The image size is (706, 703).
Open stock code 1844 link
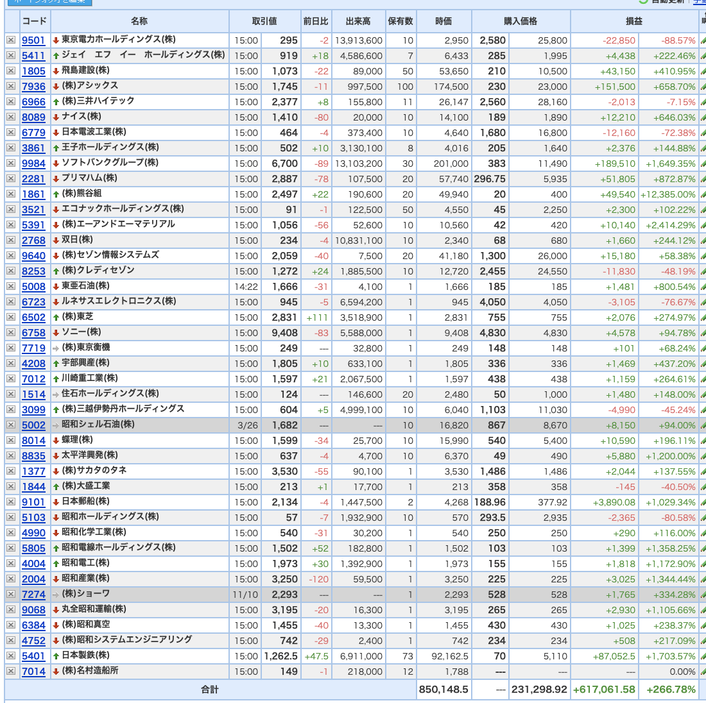click(34, 486)
